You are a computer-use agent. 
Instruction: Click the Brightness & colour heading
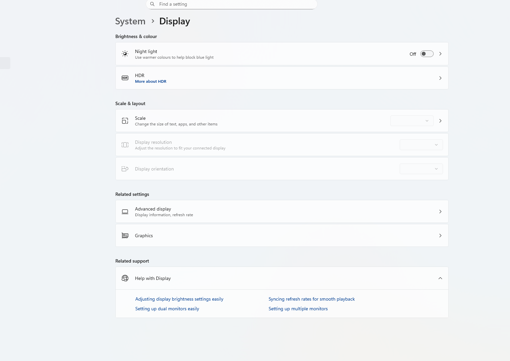[x=136, y=36]
